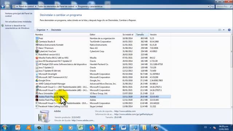The image size is (233, 131).
Task: Click the ES language indicator in tray
Action: [x=205, y=127]
